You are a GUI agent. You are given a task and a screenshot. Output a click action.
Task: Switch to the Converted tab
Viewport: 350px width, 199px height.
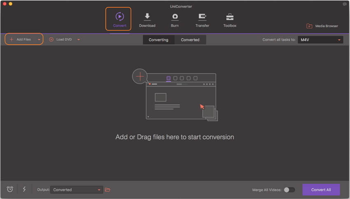pos(190,40)
